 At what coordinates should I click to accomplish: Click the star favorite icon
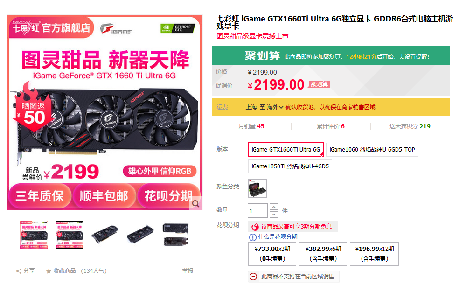pyautogui.click(x=49, y=271)
